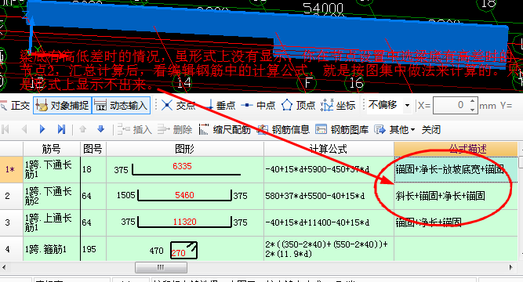
Task: Click axis label 16 in drawing
Action: click(x=356, y=83)
